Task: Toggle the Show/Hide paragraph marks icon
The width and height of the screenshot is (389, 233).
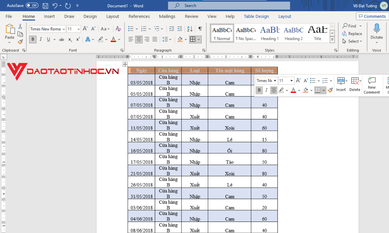Action: coord(200,29)
